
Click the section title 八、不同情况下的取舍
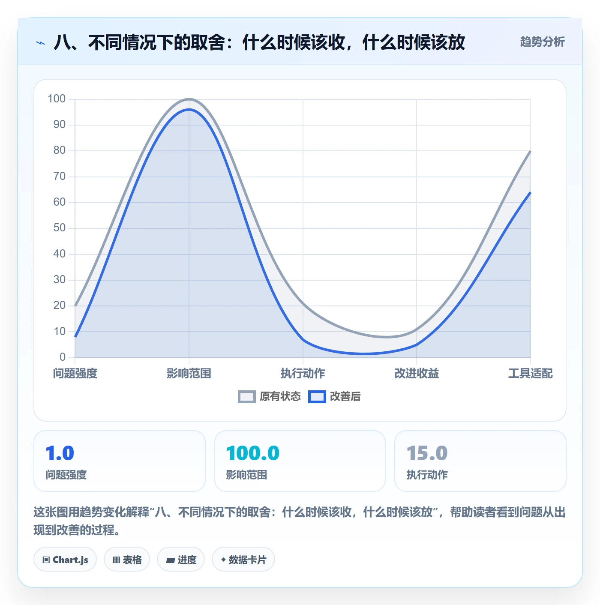259,42
